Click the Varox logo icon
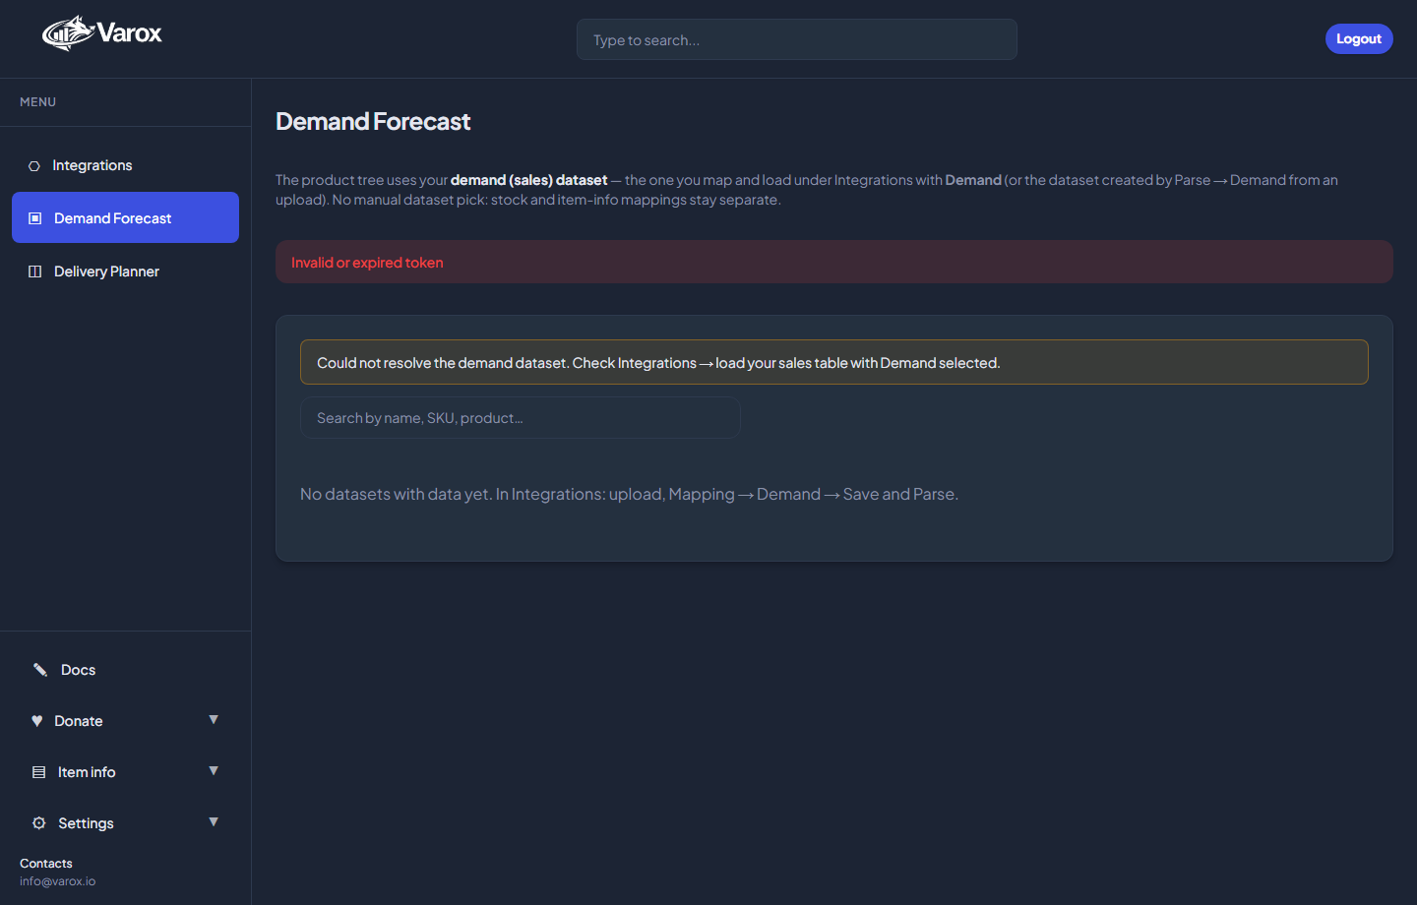 [x=67, y=31]
